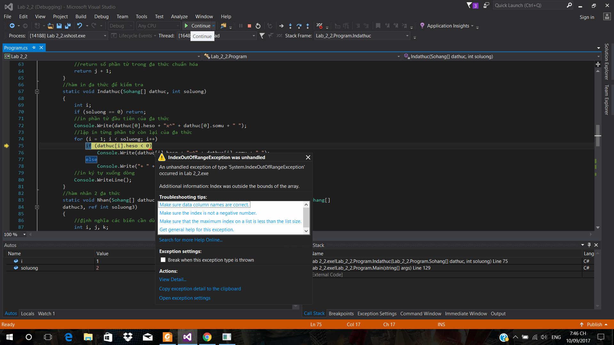Open the zoom level 100 % dropdown
The height and width of the screenshot is (345, 614).
point(24,234)
